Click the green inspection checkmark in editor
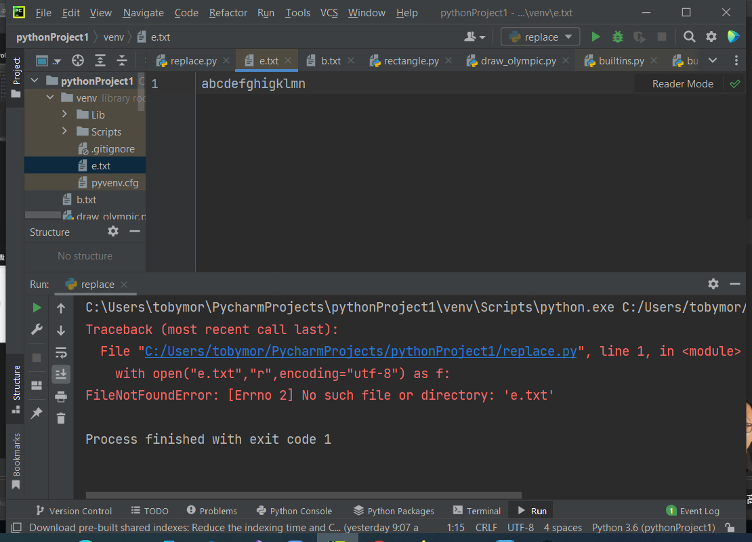The image size is (752, 542). pos(735,84)
